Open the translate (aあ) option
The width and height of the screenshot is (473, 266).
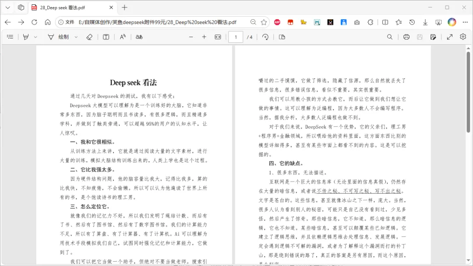pos(139,37)
